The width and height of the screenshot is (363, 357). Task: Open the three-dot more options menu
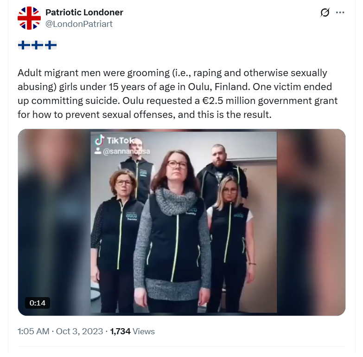point(340,13)
